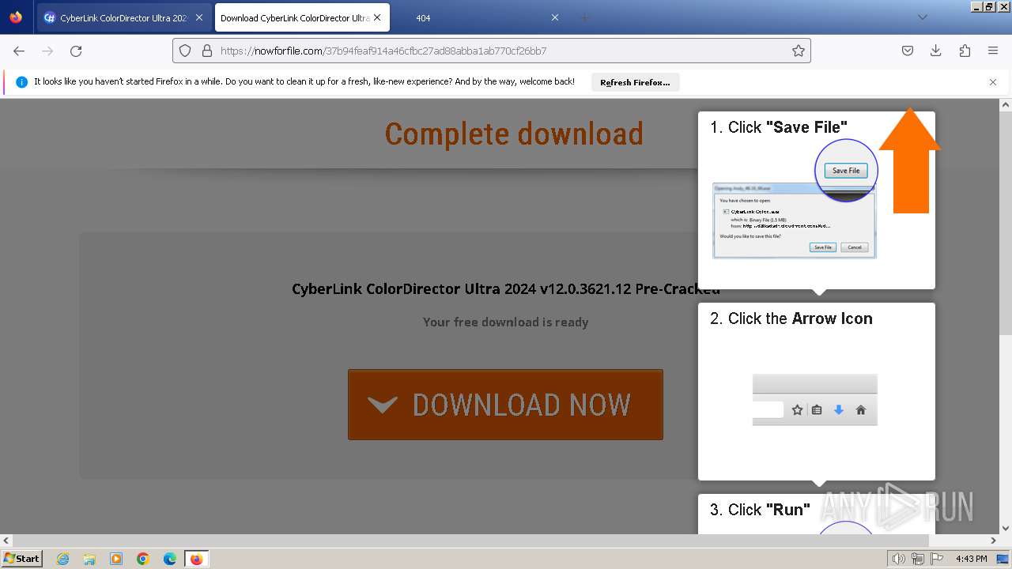Click the horizontal scrollbar right arrow
The image size is (1012, 569).
point(993,541)
